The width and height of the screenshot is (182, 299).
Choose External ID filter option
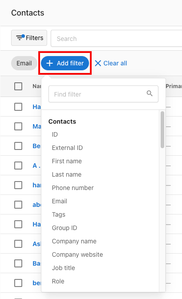(67, 148)
